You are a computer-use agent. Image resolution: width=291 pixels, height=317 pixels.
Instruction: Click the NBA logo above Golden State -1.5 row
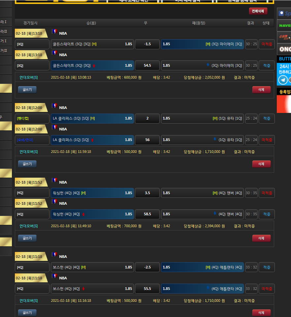click(54, 32)
